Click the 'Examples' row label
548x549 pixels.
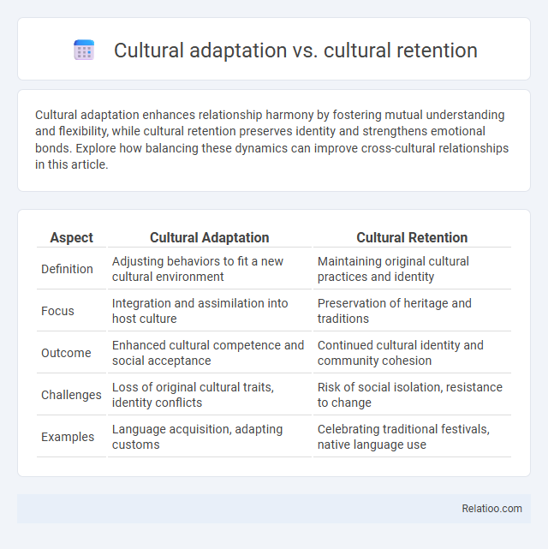coord(68,437)
